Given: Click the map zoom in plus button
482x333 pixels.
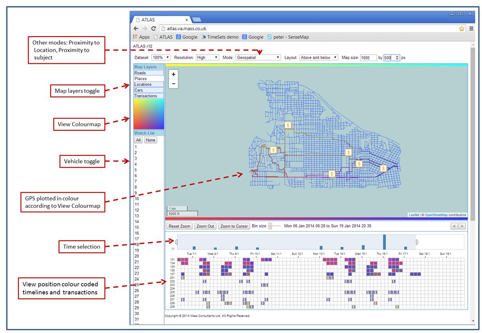Looking at the screenshot, I should click(173, 74).
